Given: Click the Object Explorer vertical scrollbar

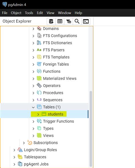Looking at the screenshot, I should [x=91, y=129].
